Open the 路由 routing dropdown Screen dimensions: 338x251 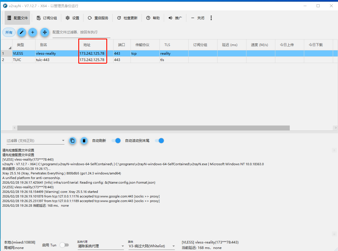tap(151, 246)
